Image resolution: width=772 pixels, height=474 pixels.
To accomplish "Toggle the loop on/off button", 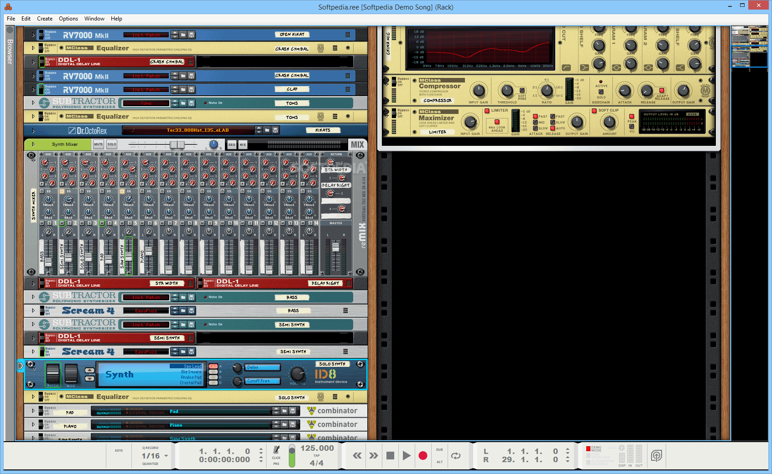I will point(456,455).
